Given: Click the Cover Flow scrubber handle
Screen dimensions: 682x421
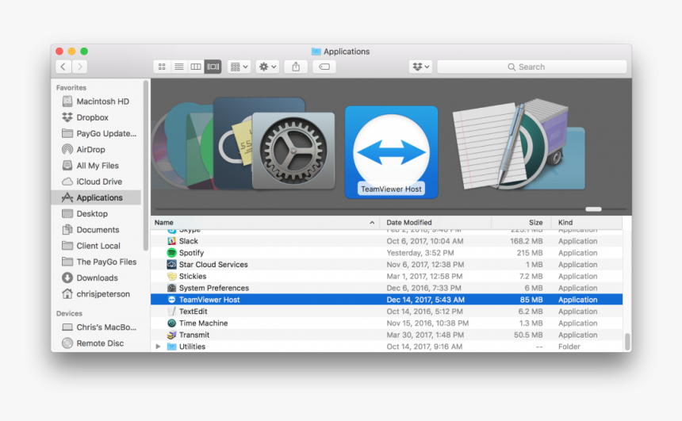Looking at the screenshot, I should [x=593, y=209].
